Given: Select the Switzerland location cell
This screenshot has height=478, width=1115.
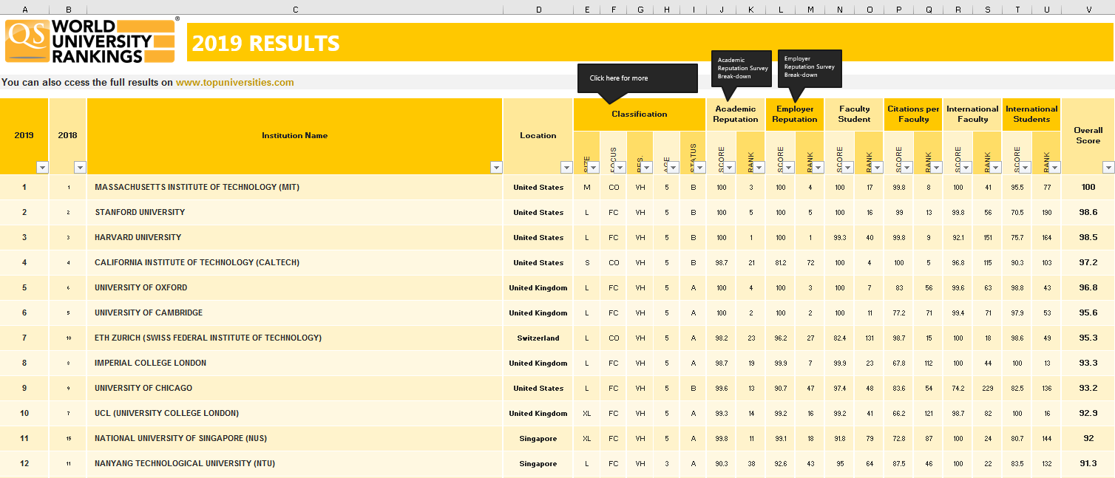Looking at the screenshot, I should 538,338.
